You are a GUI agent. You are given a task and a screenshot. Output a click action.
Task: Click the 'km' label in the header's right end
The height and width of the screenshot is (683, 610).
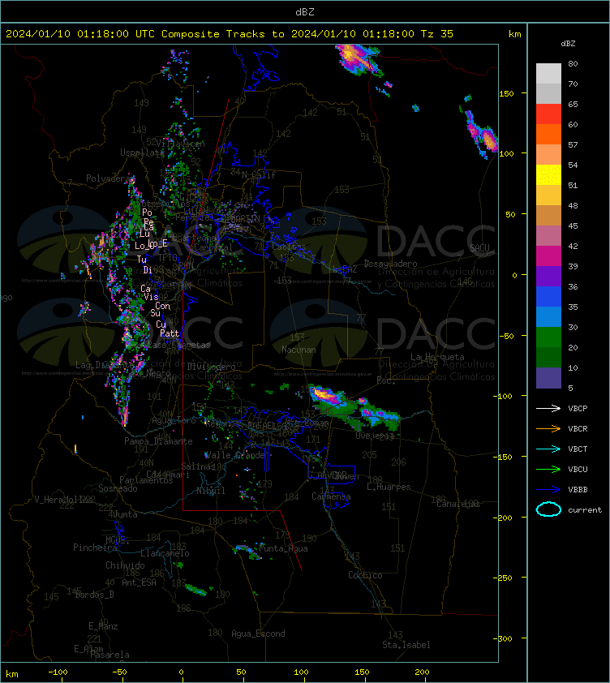[x=514, y=33]
